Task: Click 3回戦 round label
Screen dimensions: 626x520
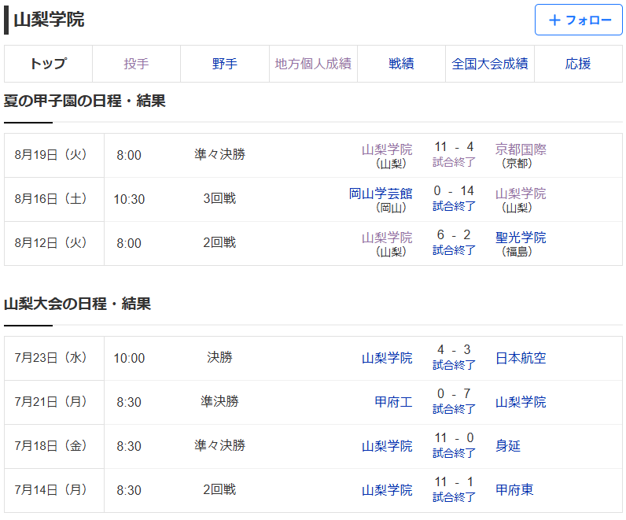Action: [219, 198]
